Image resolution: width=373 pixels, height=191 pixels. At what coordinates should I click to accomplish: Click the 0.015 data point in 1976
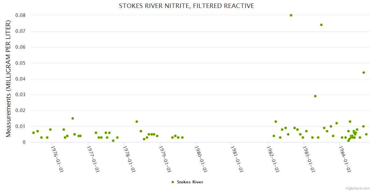(x=73, y=118)
